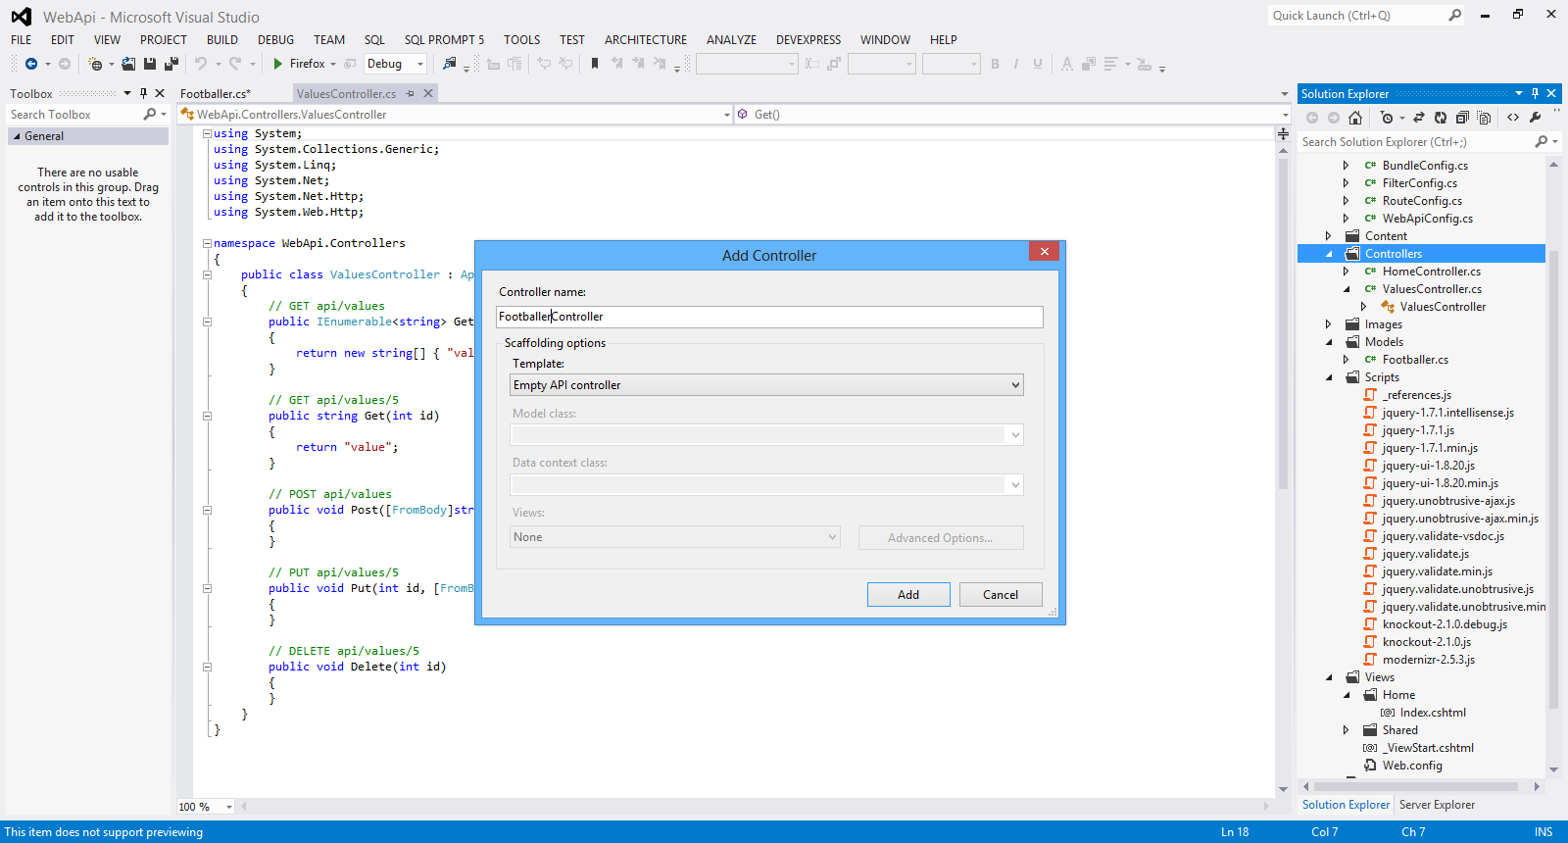Undo the last action
Viewport: 1568px width, 843px height.
click(201, 64)
